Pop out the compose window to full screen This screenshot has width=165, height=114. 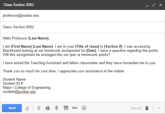154,5
